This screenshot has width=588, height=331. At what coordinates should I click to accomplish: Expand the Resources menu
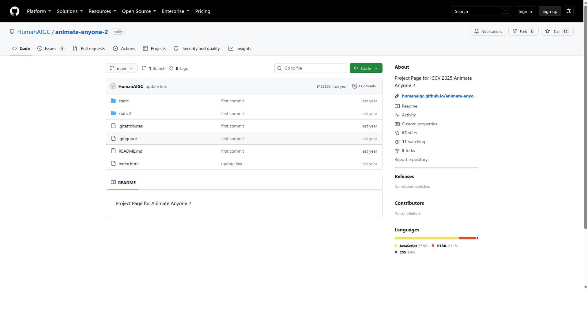[x=102, y=11]
